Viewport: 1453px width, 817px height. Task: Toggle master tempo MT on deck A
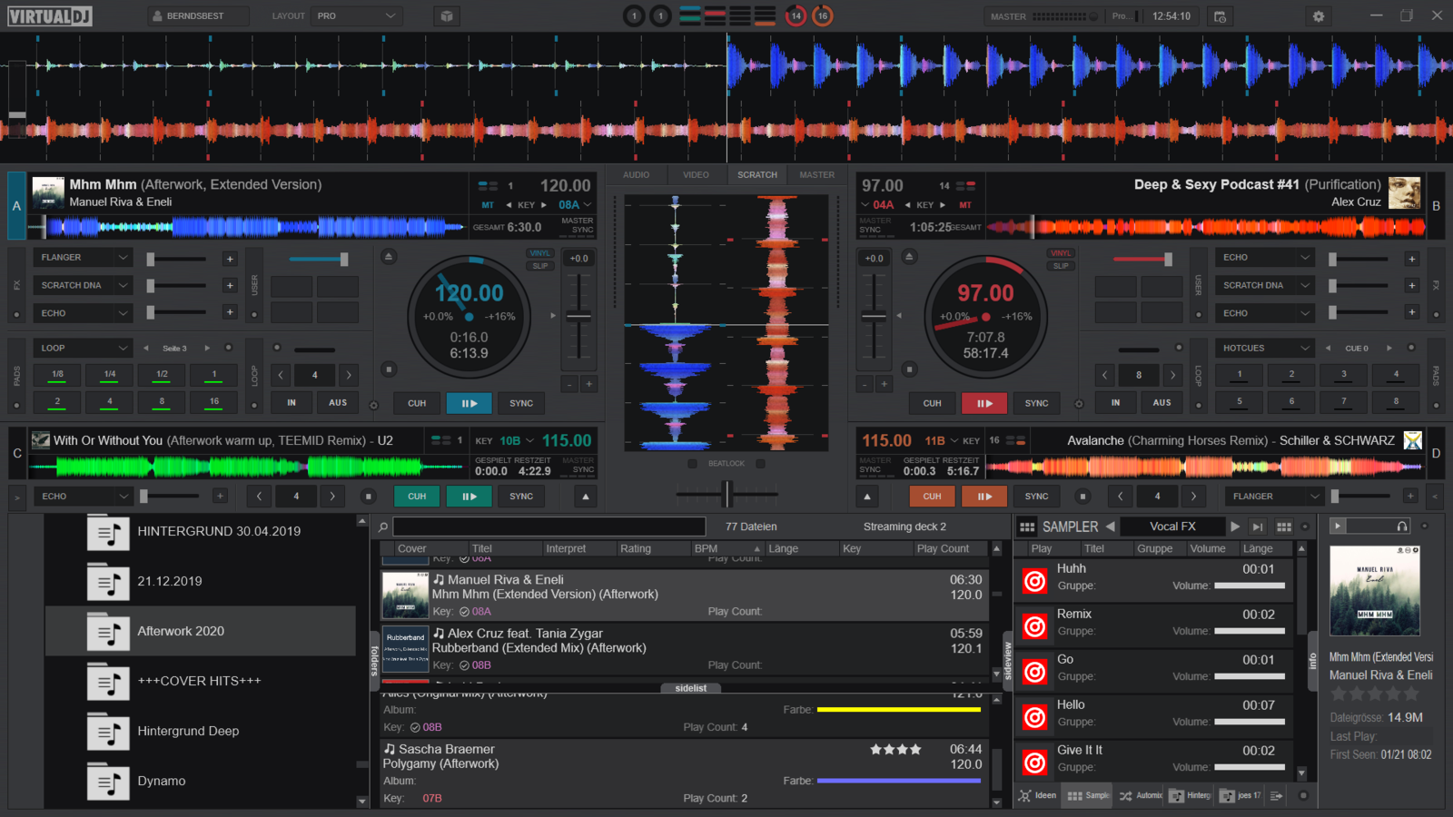(488, 205)
